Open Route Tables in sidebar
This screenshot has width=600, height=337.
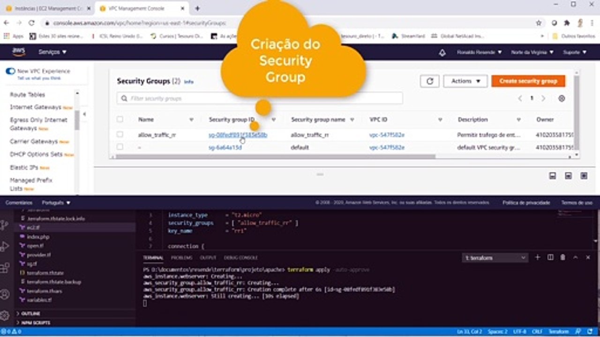coord(27,95)
